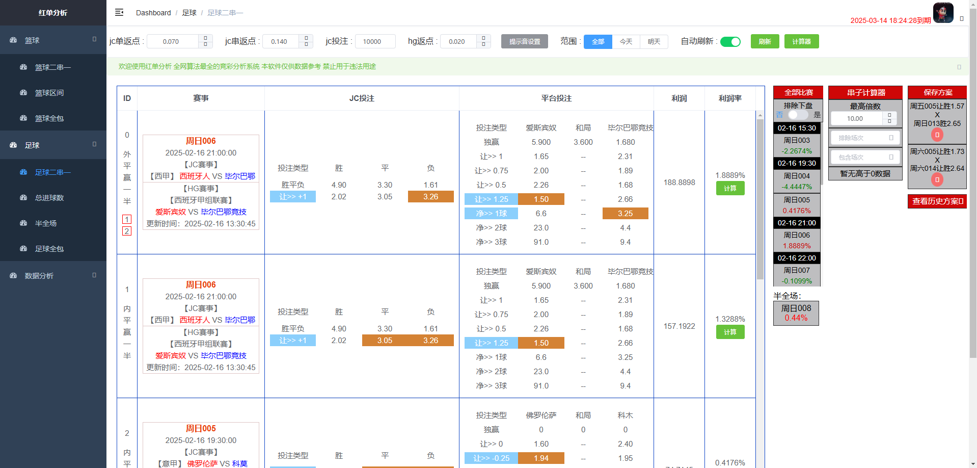
Task: Click the user avatar in the header
Action: pyautogui.click(x=943, y=12)
